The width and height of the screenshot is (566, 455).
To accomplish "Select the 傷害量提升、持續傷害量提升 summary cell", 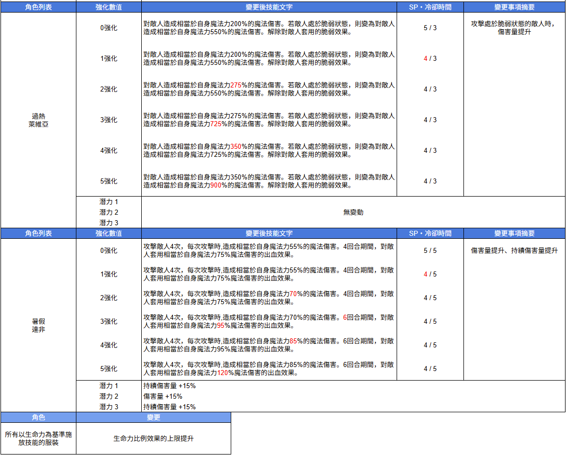I will (x=514, y=250).
